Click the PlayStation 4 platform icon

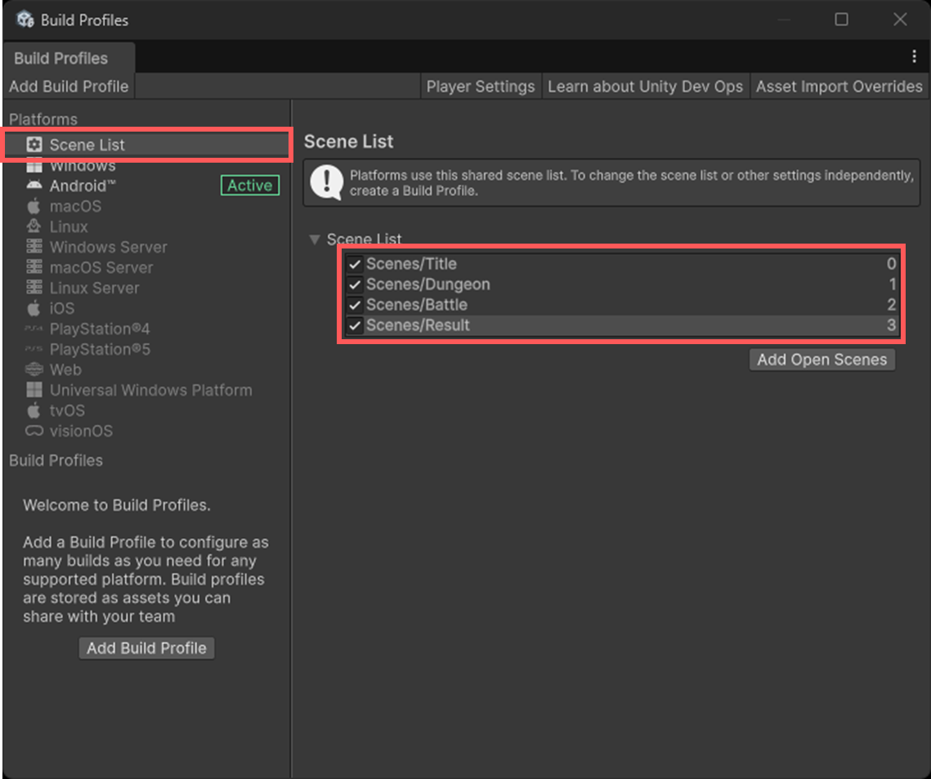pyautogui.click(x=34, y=329)
